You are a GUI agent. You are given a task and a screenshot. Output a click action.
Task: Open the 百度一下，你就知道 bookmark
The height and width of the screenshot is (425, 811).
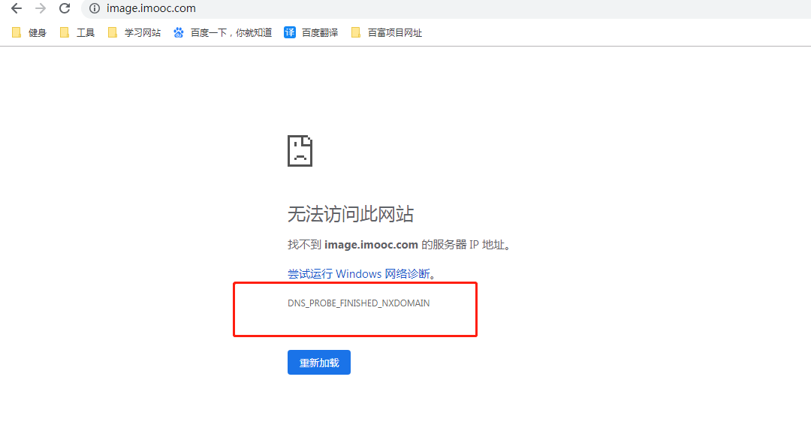point(223,32)
